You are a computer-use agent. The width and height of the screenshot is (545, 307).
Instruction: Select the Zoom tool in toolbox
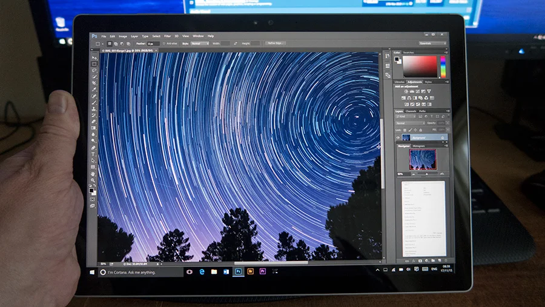pyautogui.click(x=93, y=180)
